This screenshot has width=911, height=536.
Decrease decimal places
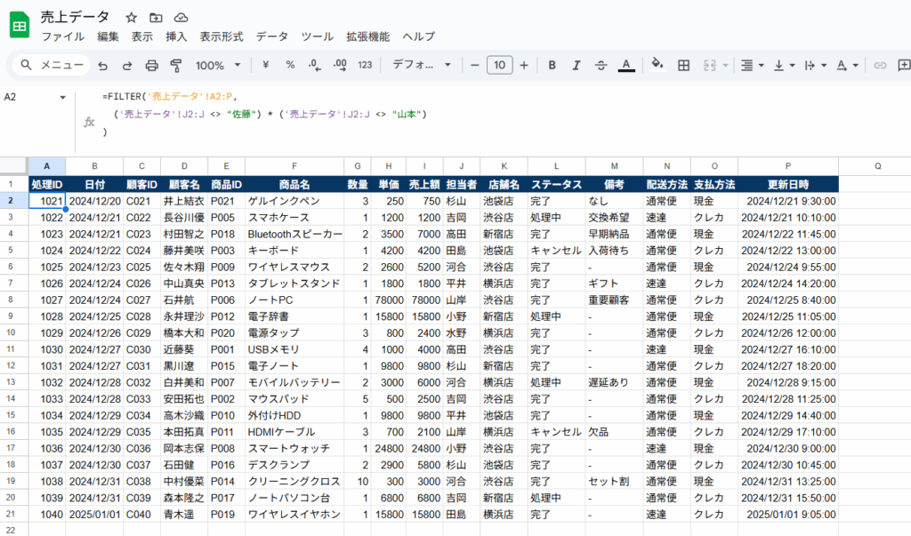[x=315, y=66]
